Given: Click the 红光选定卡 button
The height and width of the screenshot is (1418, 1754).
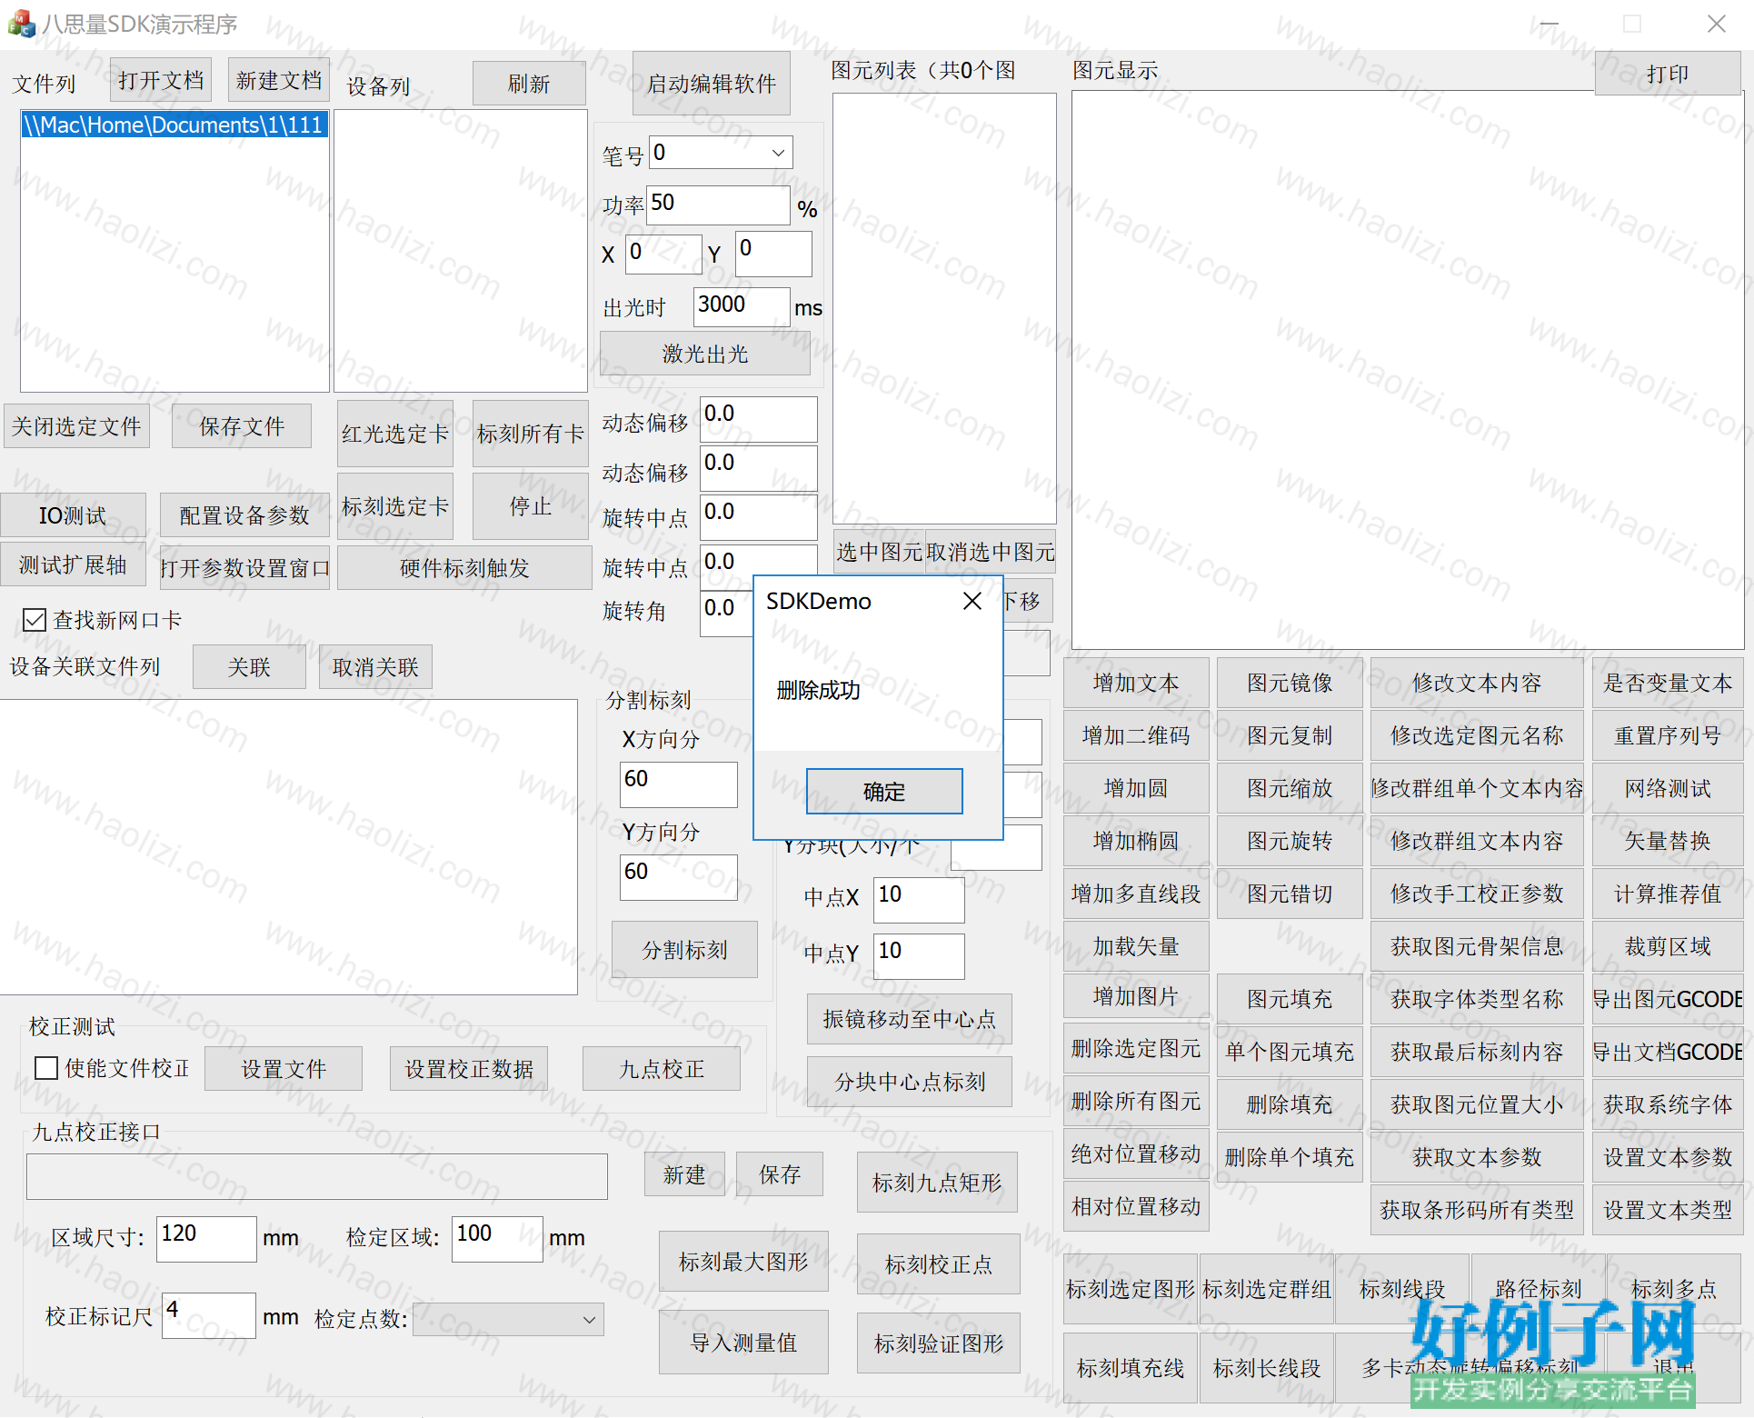Looking at the screenshot, I should [395, 434].
